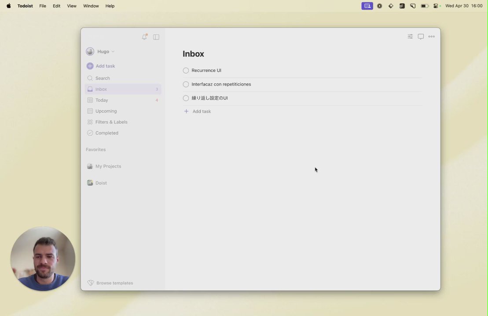
Task: Click the Inbox tray icon in sidebar
Action: (90, 89)
